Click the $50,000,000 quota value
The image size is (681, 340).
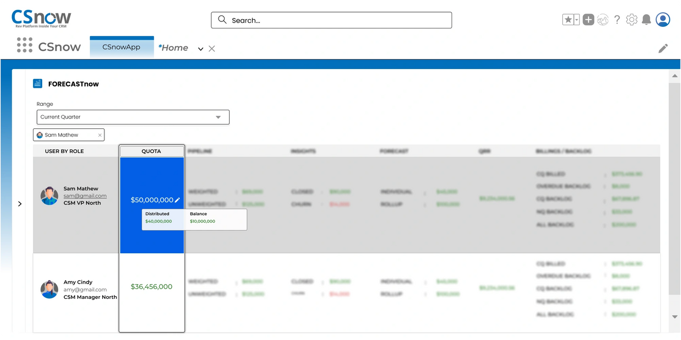pyautogui.click(x=152, y=200)
